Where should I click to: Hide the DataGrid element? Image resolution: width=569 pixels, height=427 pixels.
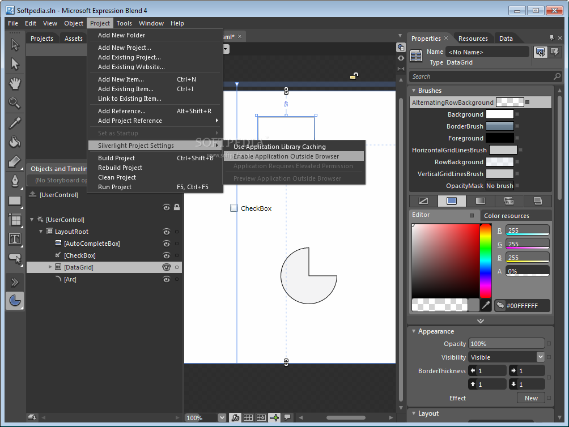(x=167, y=267)
